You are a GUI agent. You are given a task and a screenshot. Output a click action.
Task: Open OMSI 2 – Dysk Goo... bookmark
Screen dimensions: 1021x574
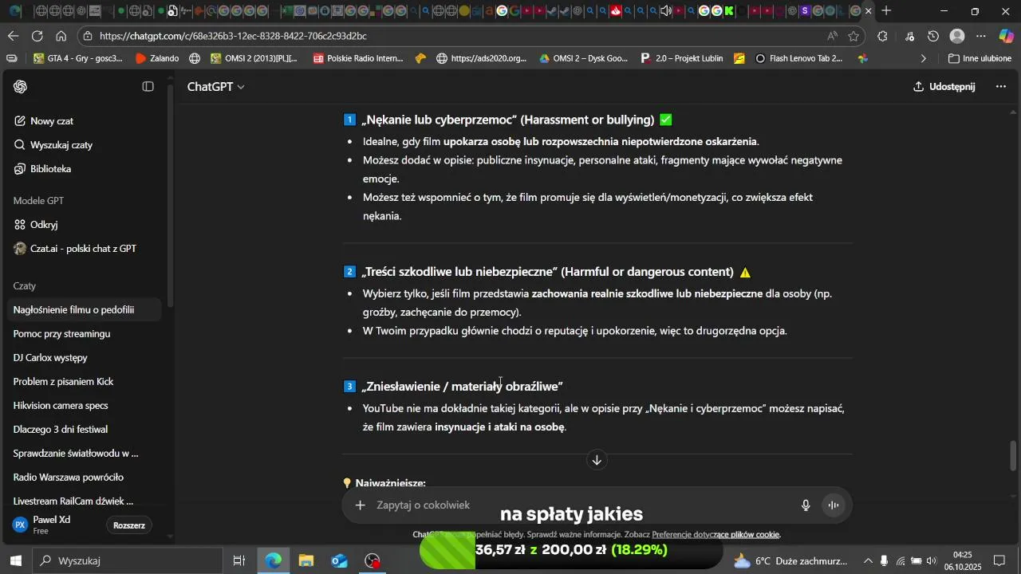click(x=584, y=58)
